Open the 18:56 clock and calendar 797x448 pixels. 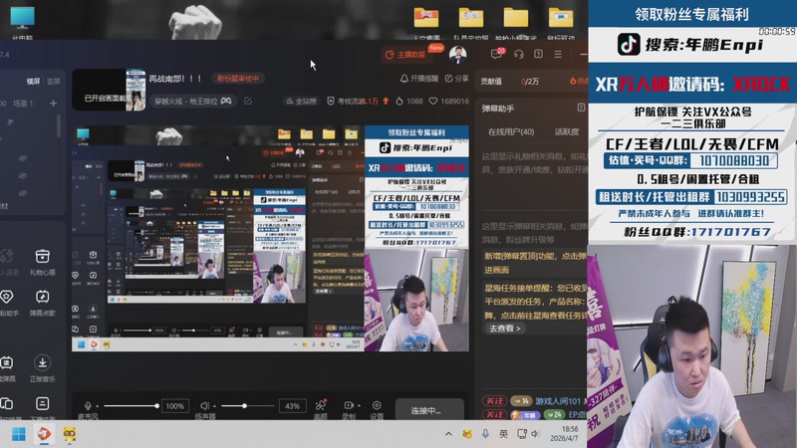pyautogui.click(x=564, y=433)
